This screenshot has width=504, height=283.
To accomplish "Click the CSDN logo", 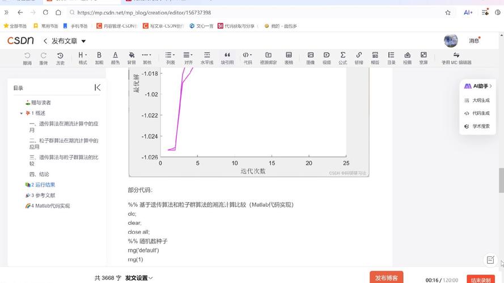I will (x=20, y=40).
